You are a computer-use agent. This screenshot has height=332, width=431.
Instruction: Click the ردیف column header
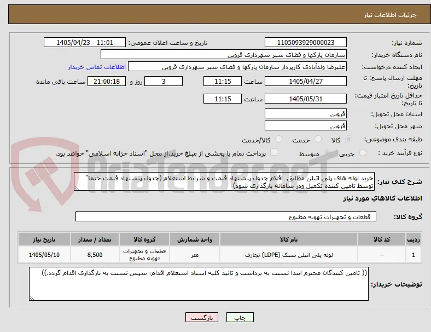pos(413,239)
